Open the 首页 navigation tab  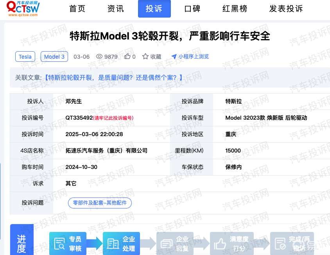[77, 9]
